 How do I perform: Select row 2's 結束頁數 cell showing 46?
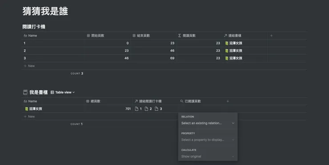(x=154, y=51)
